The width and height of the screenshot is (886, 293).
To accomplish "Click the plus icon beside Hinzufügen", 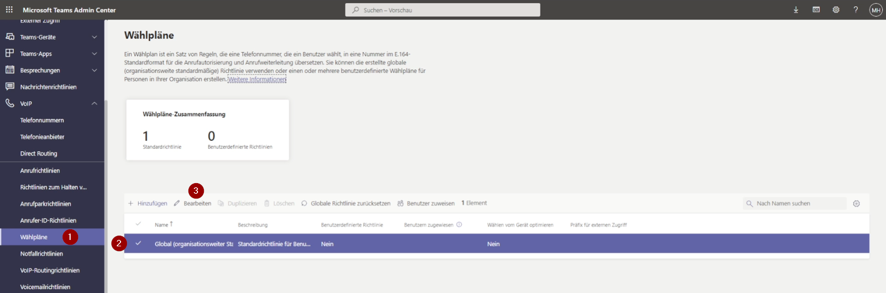I will (131, 203).
